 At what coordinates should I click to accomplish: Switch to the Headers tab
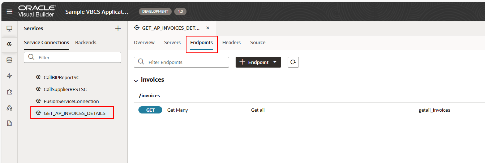pos(231,42)
